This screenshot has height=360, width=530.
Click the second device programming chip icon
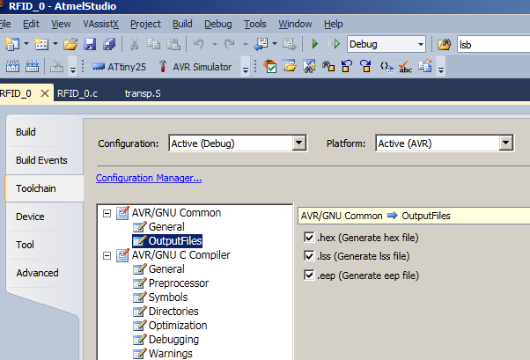tap(32, 66)
